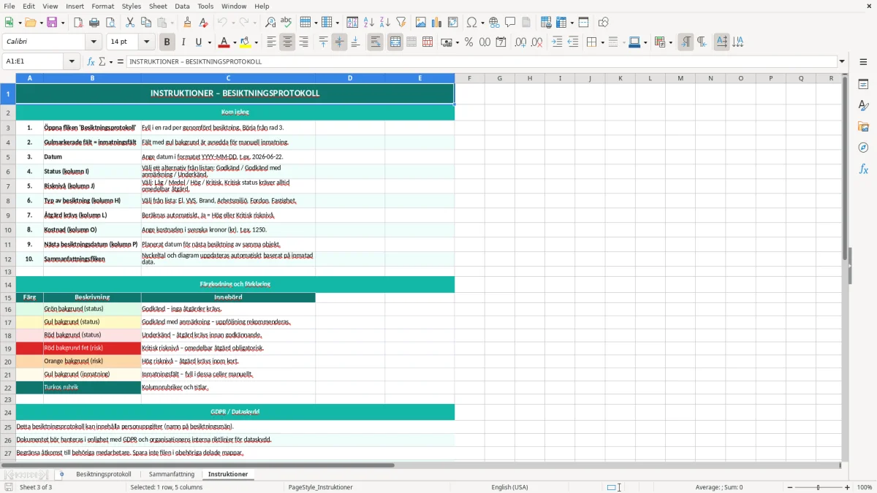Toggle Wrap Text button

376,42
